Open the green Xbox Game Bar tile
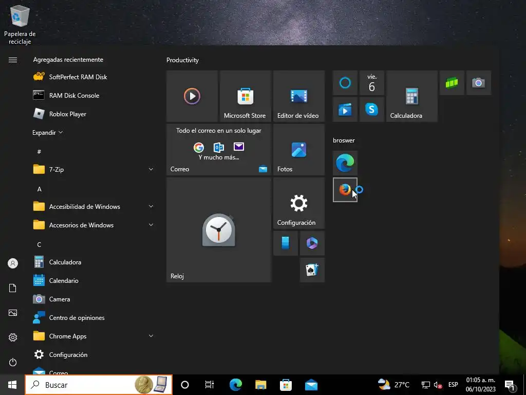 (452, 83)
